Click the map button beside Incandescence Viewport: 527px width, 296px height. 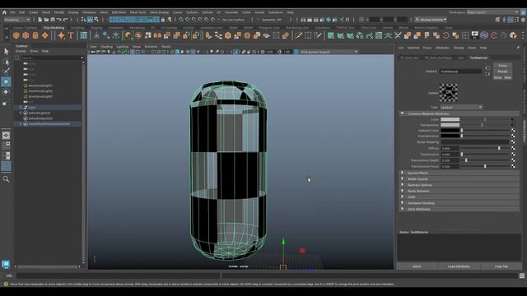click(x=513, y=136)
